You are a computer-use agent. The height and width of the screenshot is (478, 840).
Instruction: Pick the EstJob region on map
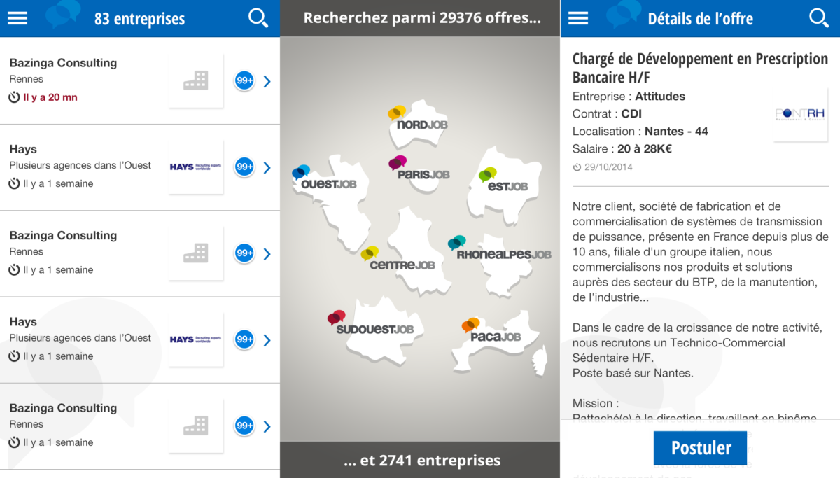click(503, 181)
